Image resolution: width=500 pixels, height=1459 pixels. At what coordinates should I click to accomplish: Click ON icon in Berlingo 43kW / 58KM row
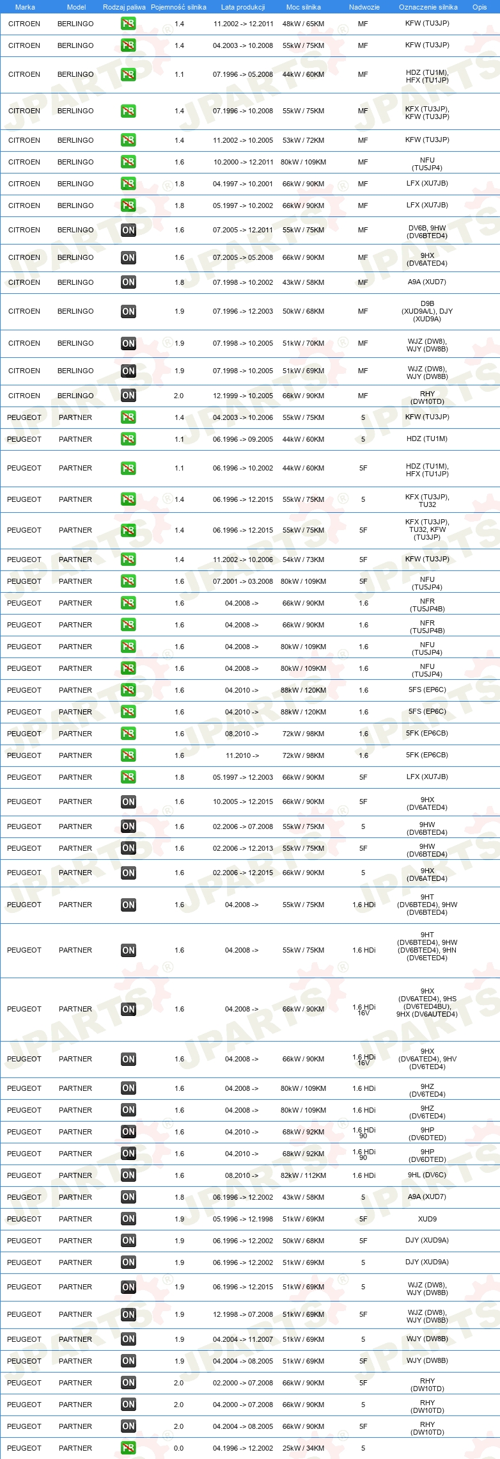point(129,282)
